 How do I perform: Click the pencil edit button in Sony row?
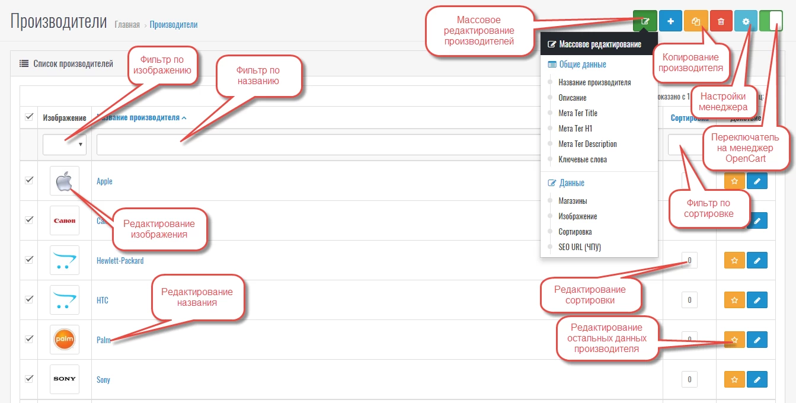757,379
